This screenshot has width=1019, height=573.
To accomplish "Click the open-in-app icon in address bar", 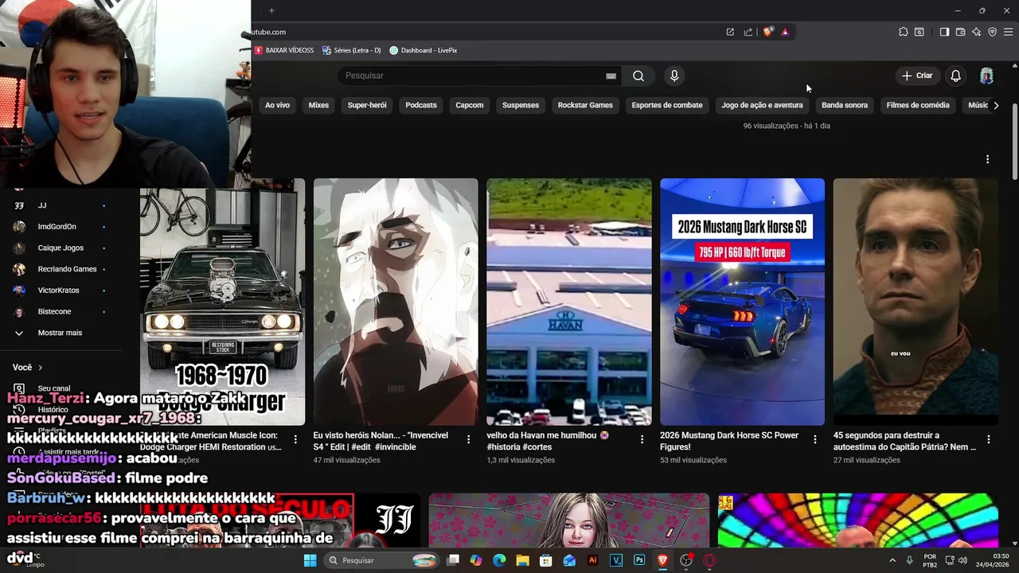I will tap(730, 32).
